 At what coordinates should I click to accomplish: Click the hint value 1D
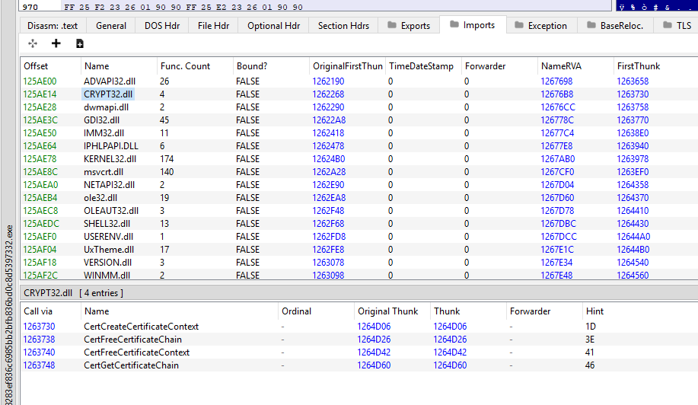coord(590,327)
